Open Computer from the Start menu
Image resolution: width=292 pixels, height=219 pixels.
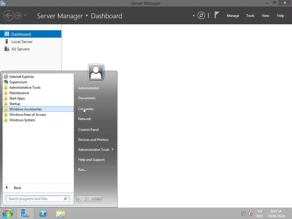(x=86, y=109)
